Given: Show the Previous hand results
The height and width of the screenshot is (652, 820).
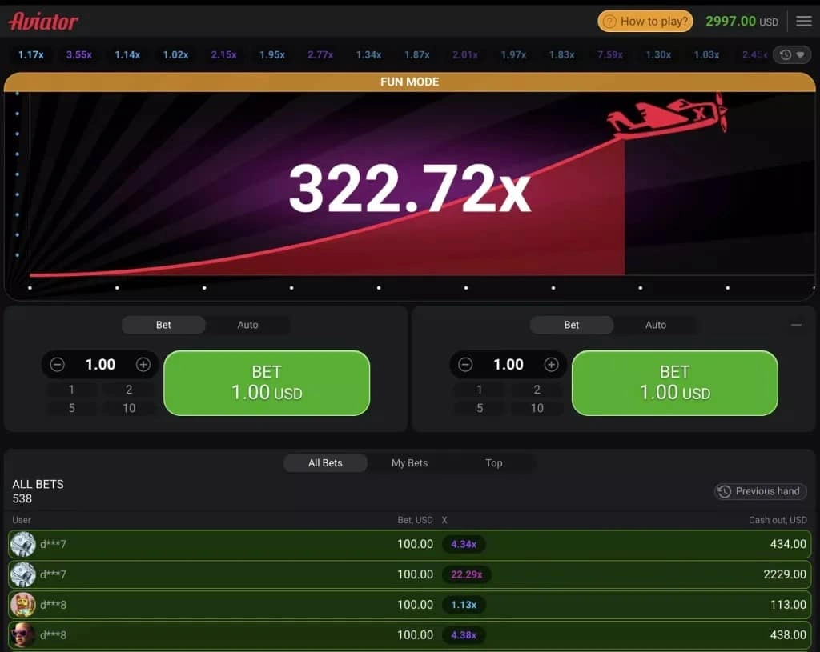Looking at the screenshot, I should [759, 491].
